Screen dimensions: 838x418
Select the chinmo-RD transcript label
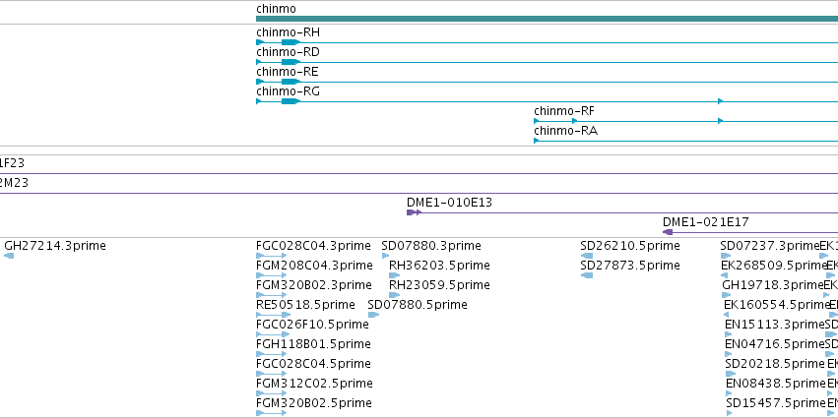click(x=288, y=52)
